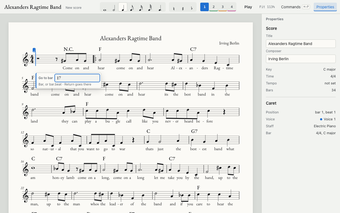Image resolution: width=340 pixels, height=213 pixels.
Task: Edit the Composer field Irving Berlin
Action: pyautogui.click(x=301, y=59)
